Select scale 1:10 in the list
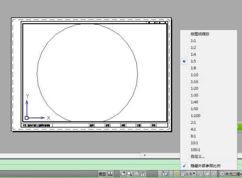Image resolution: width=242 pixels, height=178 pixels. 209,75
